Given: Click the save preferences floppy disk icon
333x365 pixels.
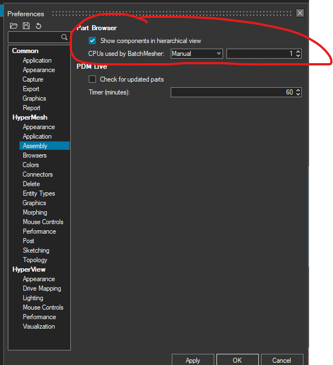Looking at the screenshot, I should click(x=26, y=26).
